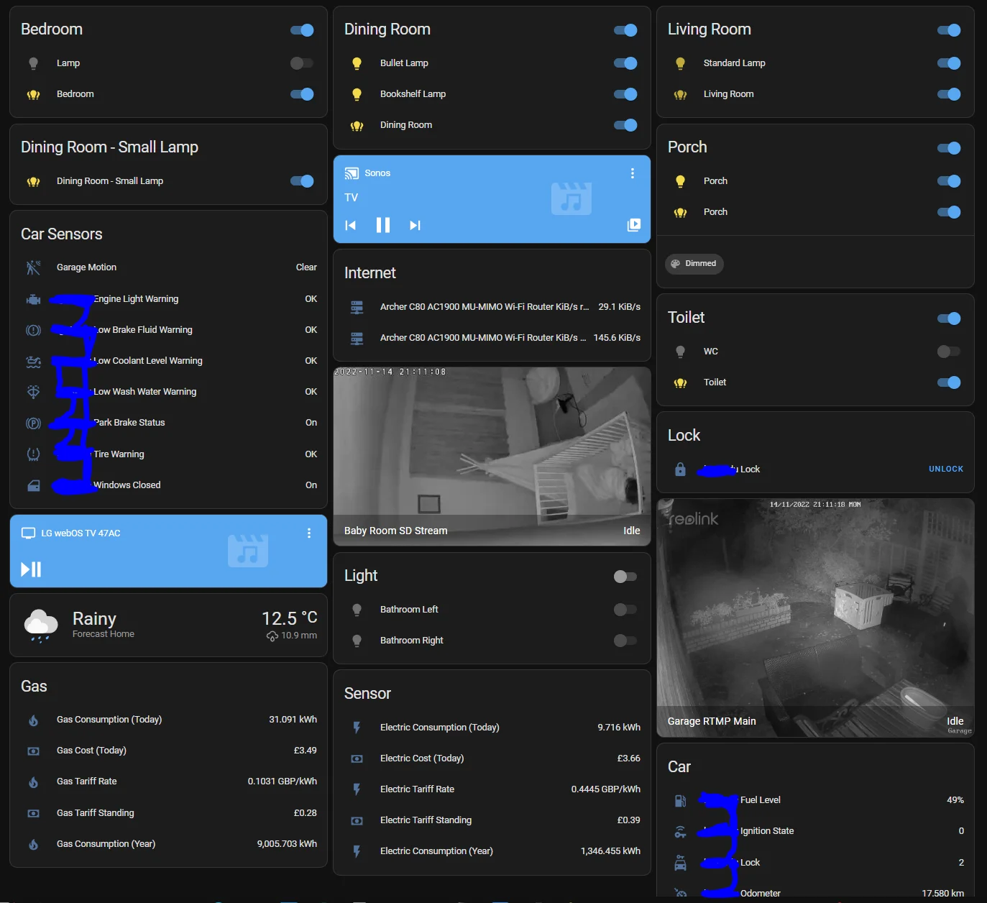Image resolution: width=987 pixels, height=903 pixels.
Task: Click the Ignition State key icon
Action: [x=680, y=831]
